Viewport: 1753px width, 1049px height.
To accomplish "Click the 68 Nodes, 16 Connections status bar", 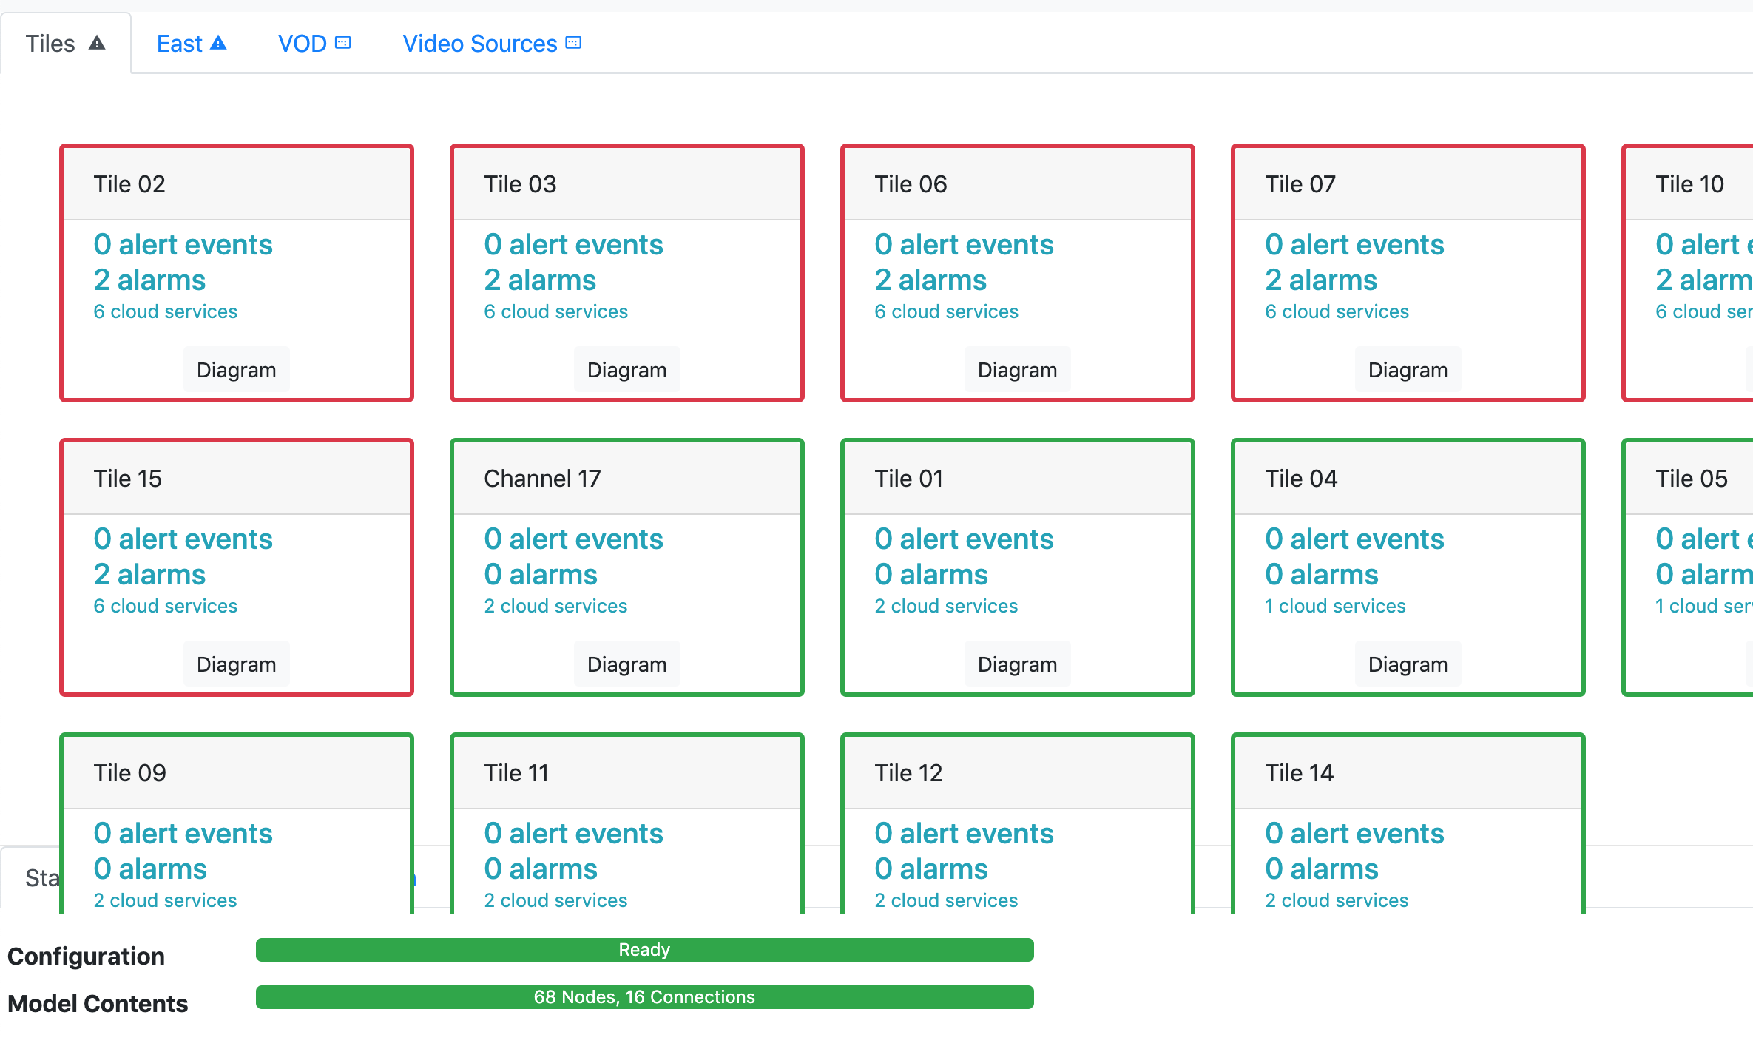I will pos(644,996).
